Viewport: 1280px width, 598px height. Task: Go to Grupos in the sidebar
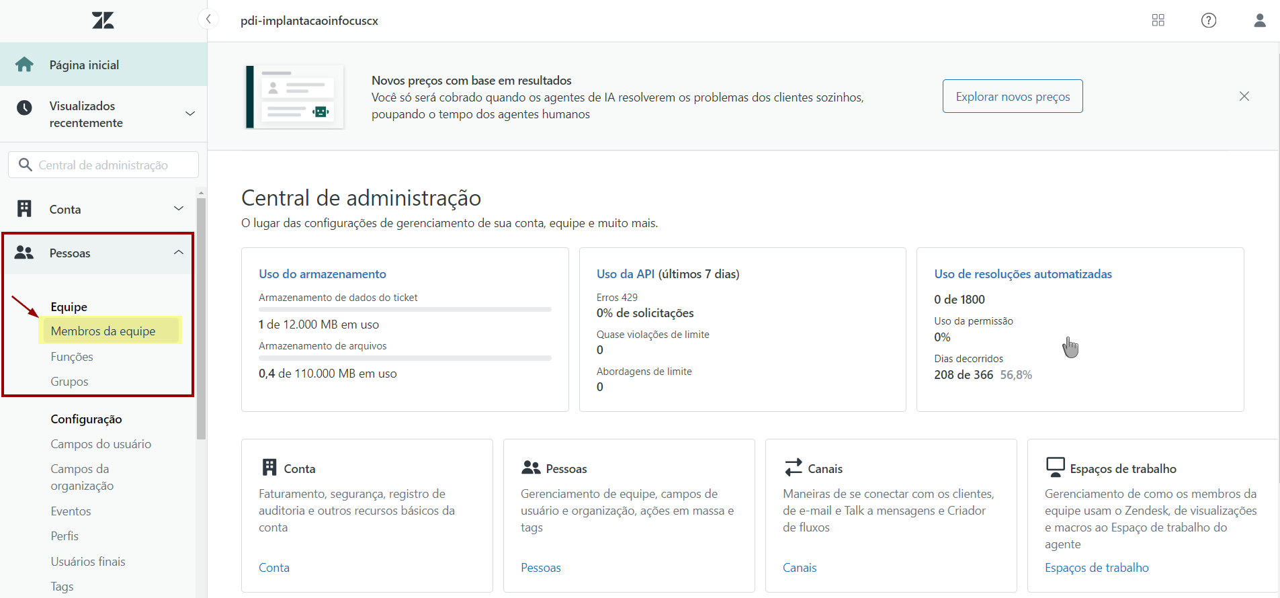(69, 382)
